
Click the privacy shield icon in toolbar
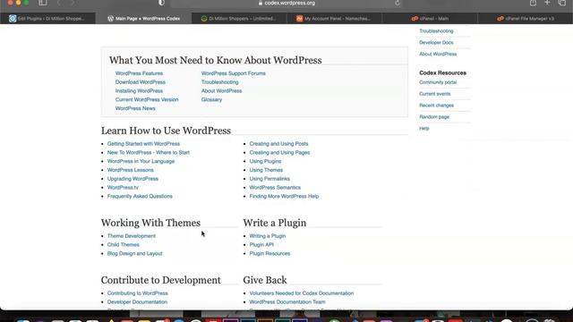pyautogui.click(x=161, y=3)
